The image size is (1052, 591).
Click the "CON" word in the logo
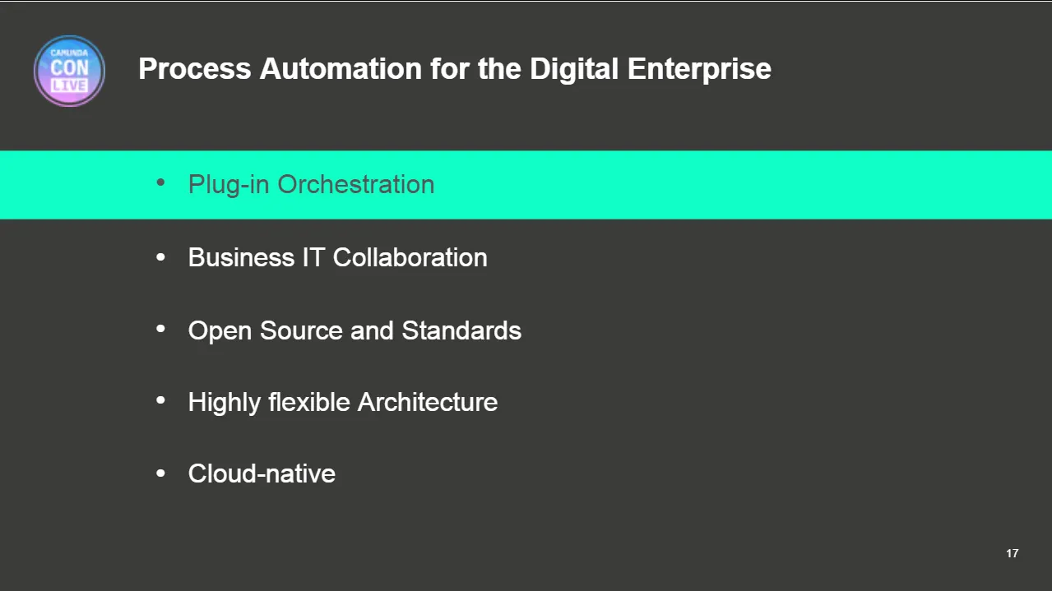click(69, 68)
